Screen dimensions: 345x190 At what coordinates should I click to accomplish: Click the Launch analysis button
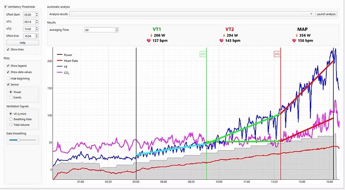coord(326,14)
